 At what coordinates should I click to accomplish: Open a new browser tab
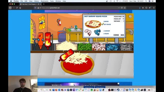tap(44, 4)
